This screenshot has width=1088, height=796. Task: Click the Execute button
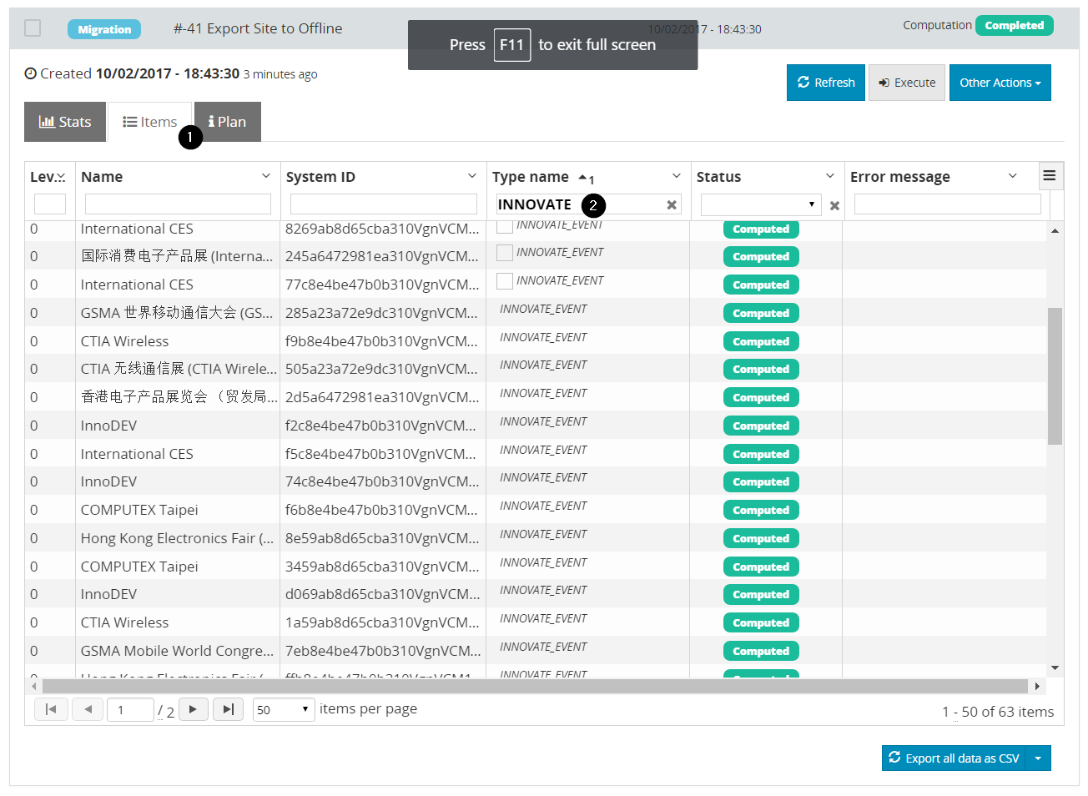pos(907,83)
